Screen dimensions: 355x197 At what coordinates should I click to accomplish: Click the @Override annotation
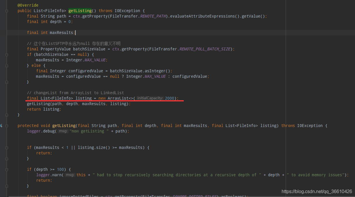[x=28, y=5]
